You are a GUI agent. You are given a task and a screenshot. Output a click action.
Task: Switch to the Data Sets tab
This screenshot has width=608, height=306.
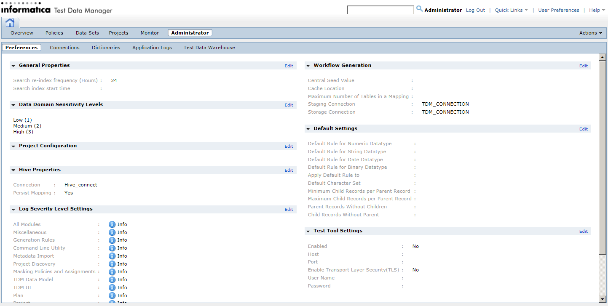point(87,33)
